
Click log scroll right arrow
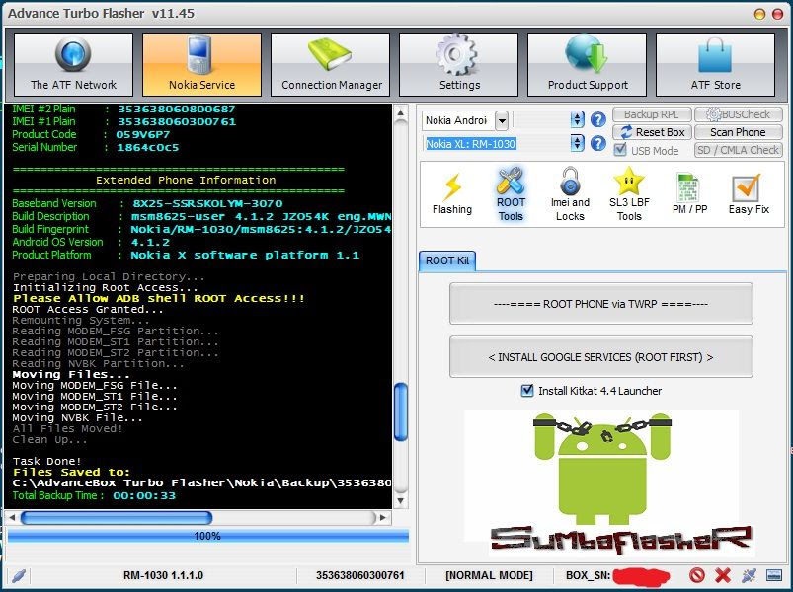point(383,518)
